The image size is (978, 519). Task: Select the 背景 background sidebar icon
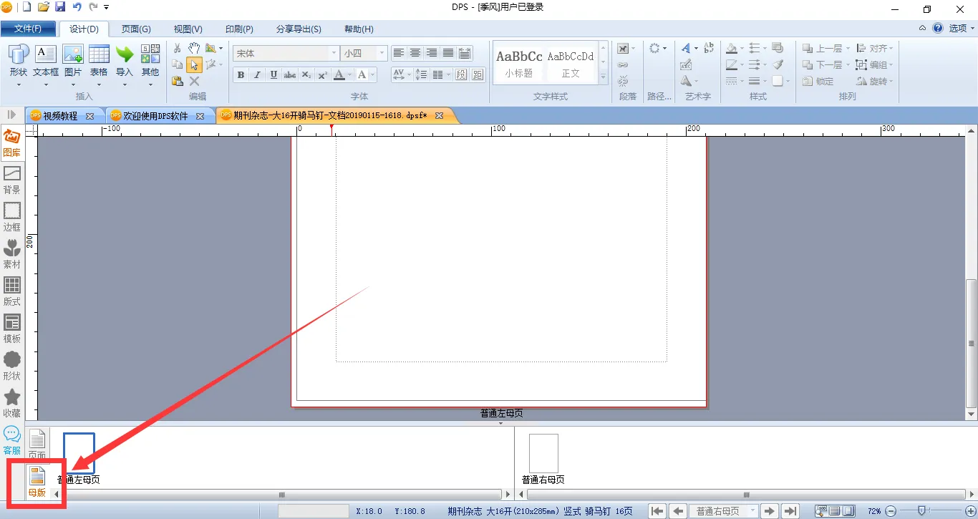(12, 180)
